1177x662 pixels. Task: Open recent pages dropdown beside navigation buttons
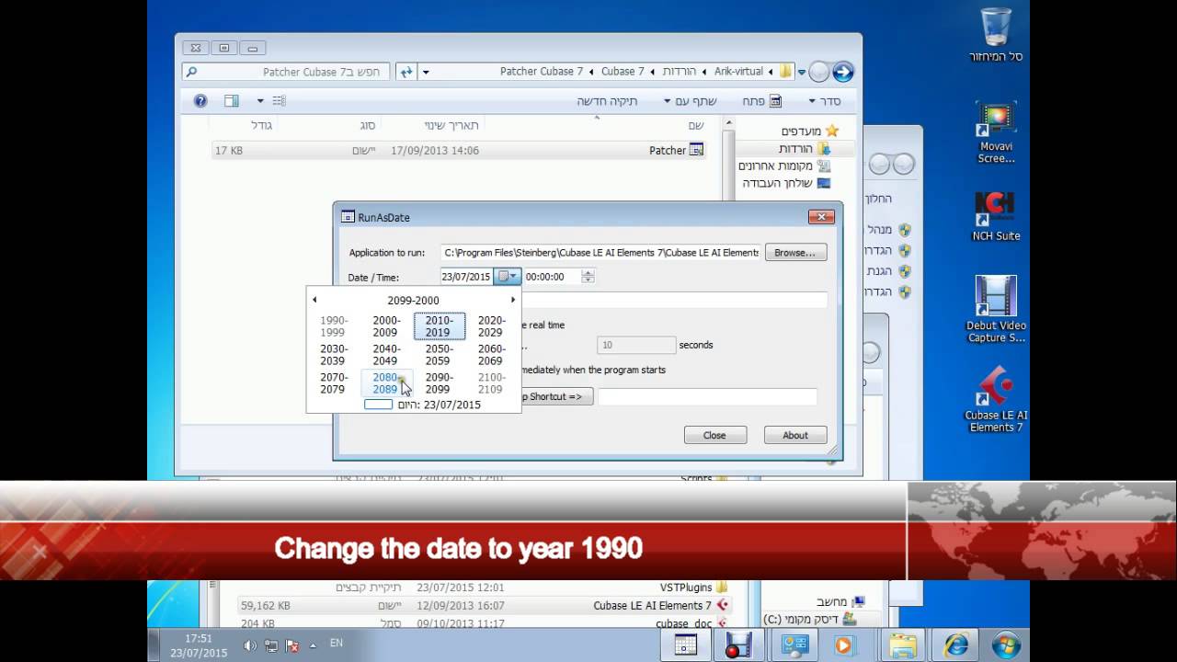click(801, 72)
